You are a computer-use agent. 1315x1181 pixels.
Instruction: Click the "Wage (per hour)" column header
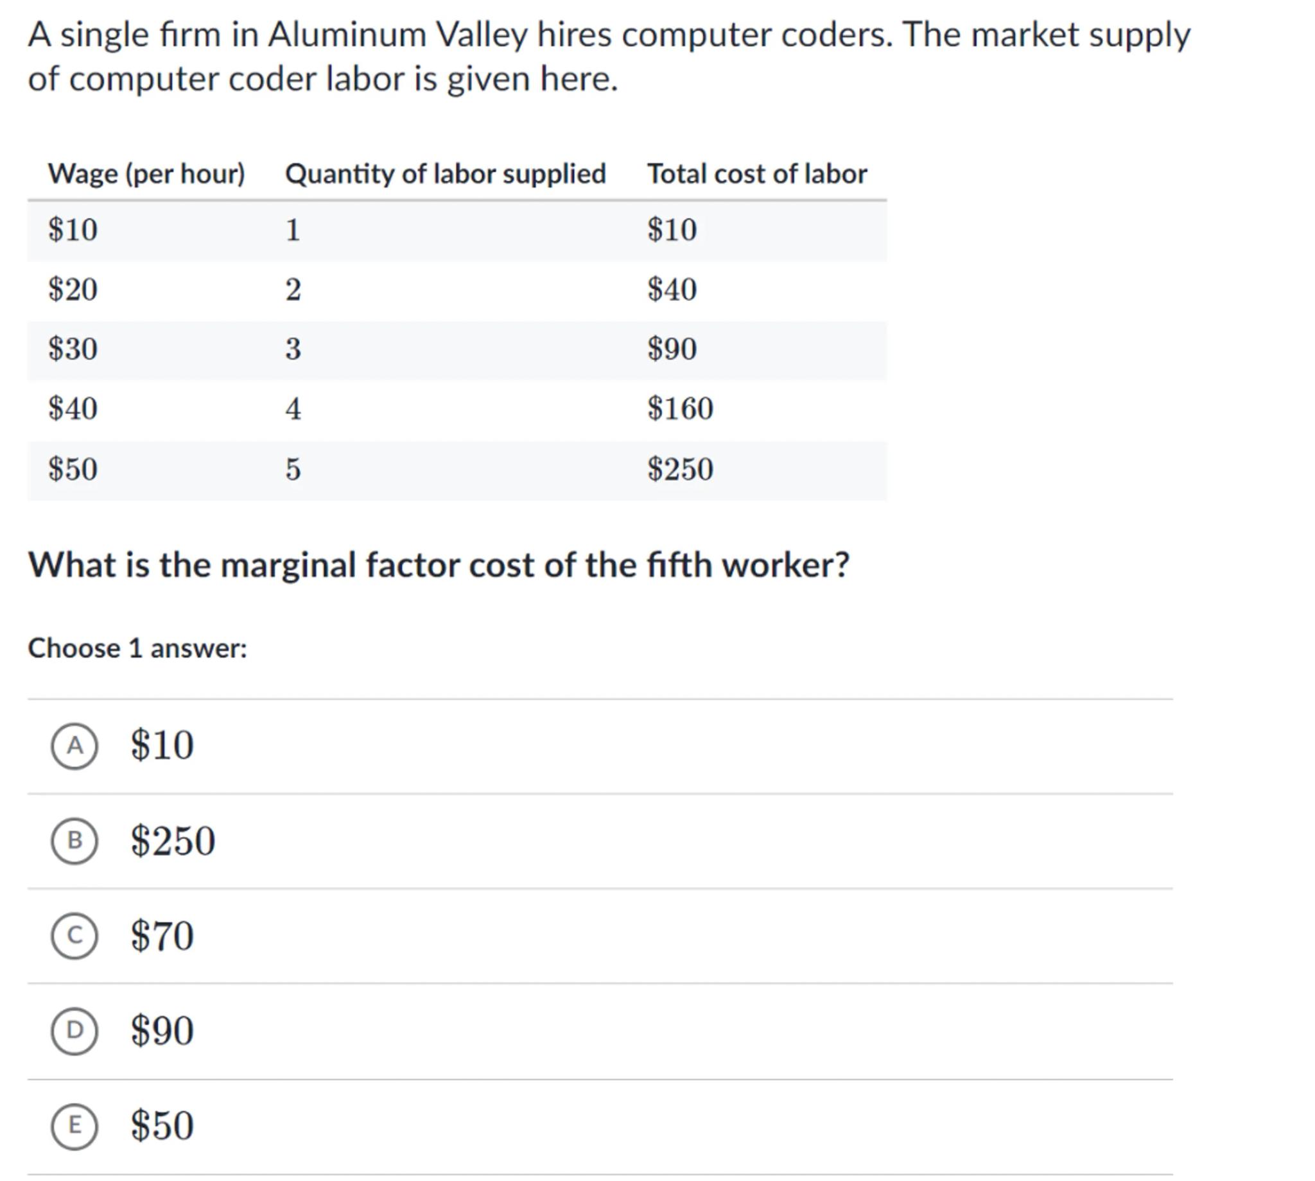point(146,174)
